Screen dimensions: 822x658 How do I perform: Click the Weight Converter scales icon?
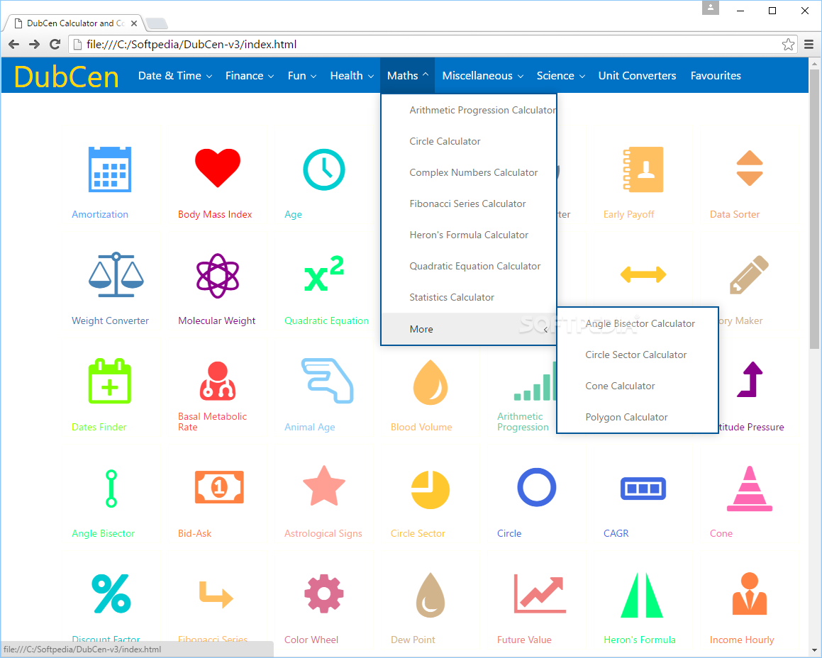click(116, 274)
